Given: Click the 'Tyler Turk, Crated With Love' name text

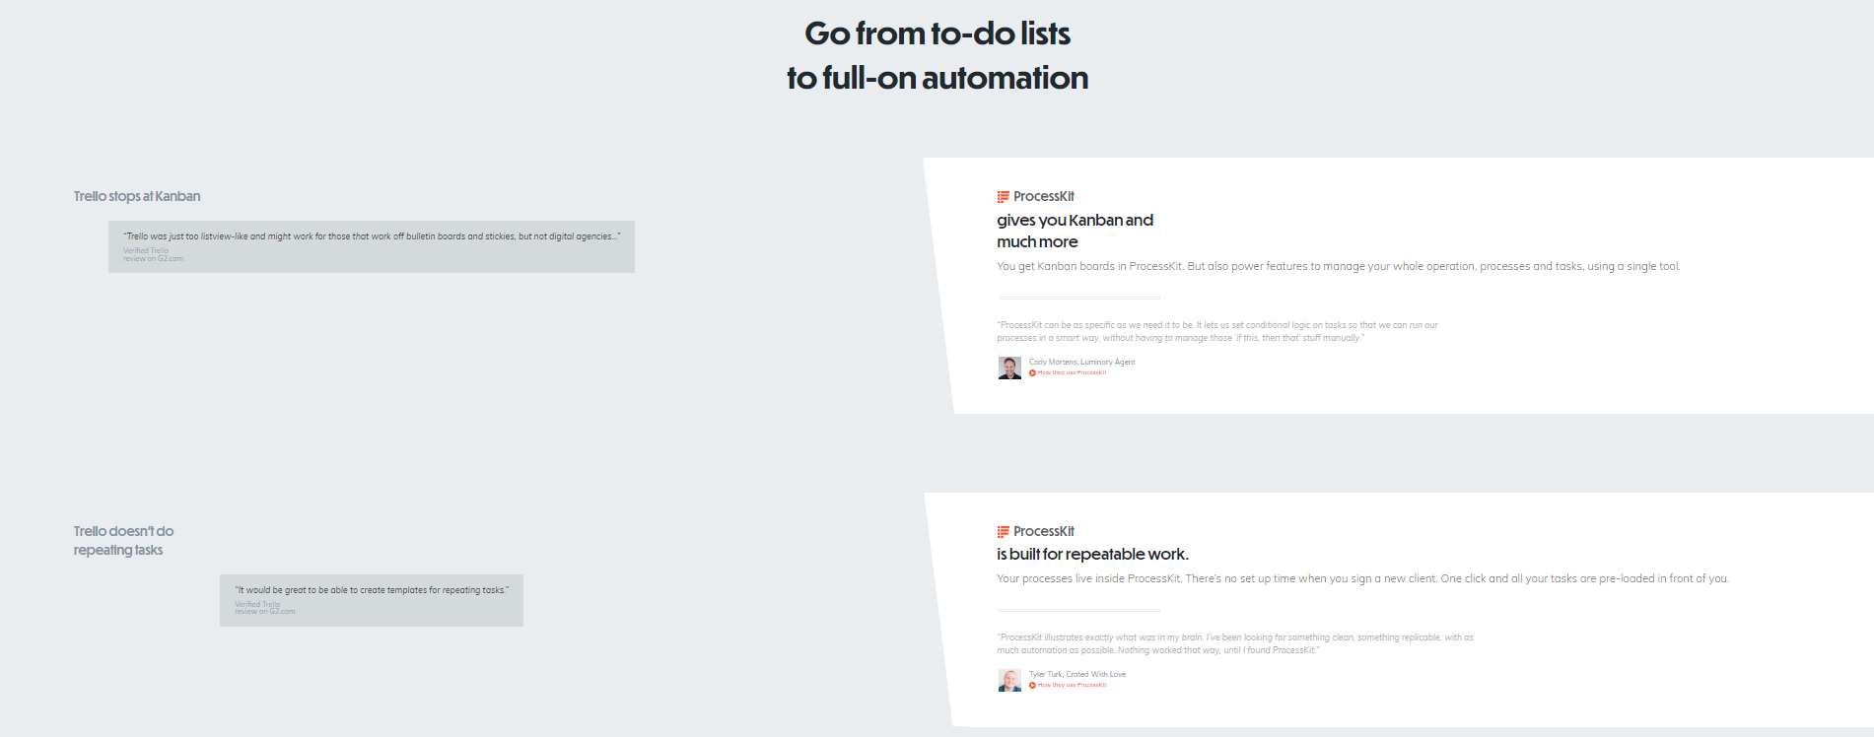Looking at the screenshot, I should [1076, 675].
